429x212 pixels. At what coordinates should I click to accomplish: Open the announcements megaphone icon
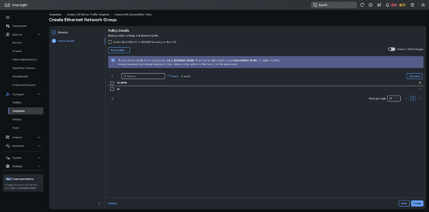point(379,5)
